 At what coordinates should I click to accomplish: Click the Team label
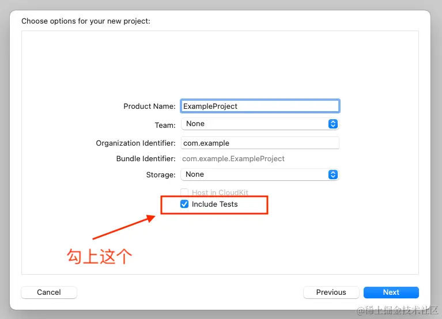coord(165,125)
